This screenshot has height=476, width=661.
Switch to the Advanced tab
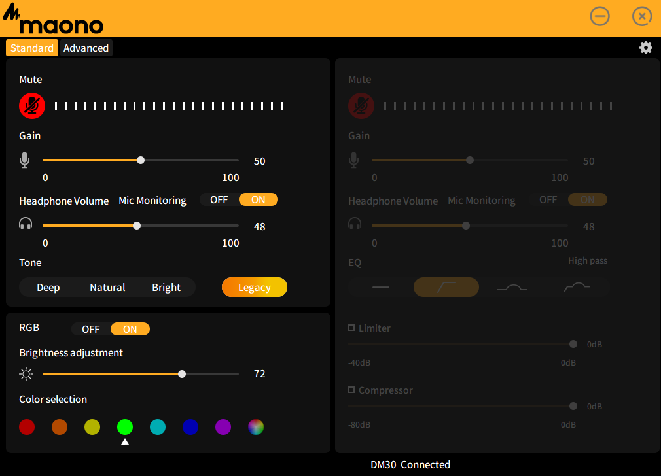point(86,48)
